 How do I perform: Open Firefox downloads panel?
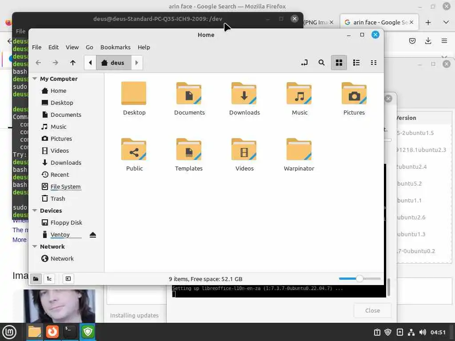coord(428,41)
